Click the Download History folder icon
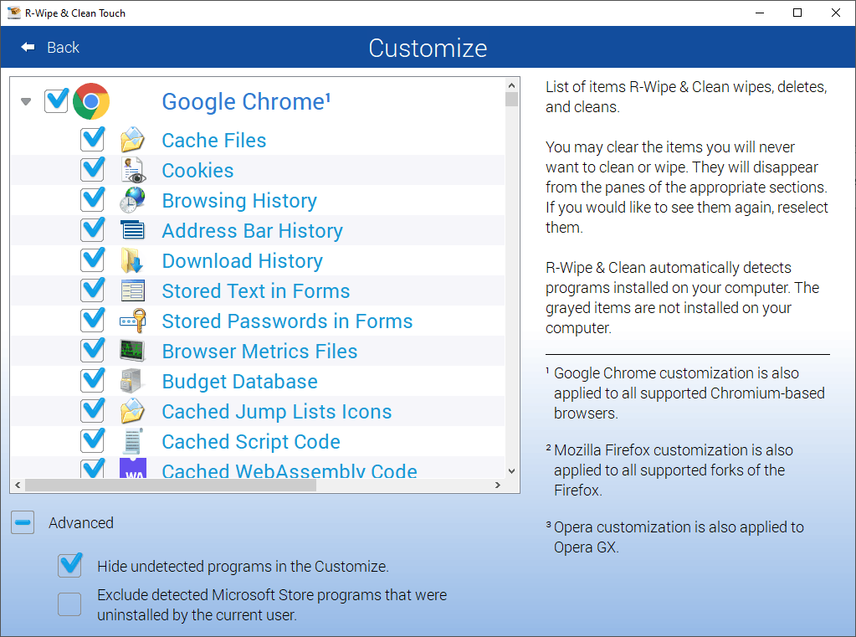The height and width of the screenshot is (637, 856). pyautogui.click(x=133, y=260)
